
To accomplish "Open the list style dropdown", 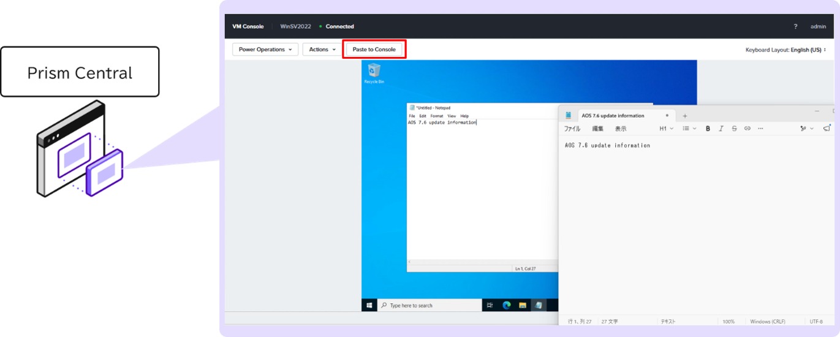I will pyautogui.click(x=689, y=129).
